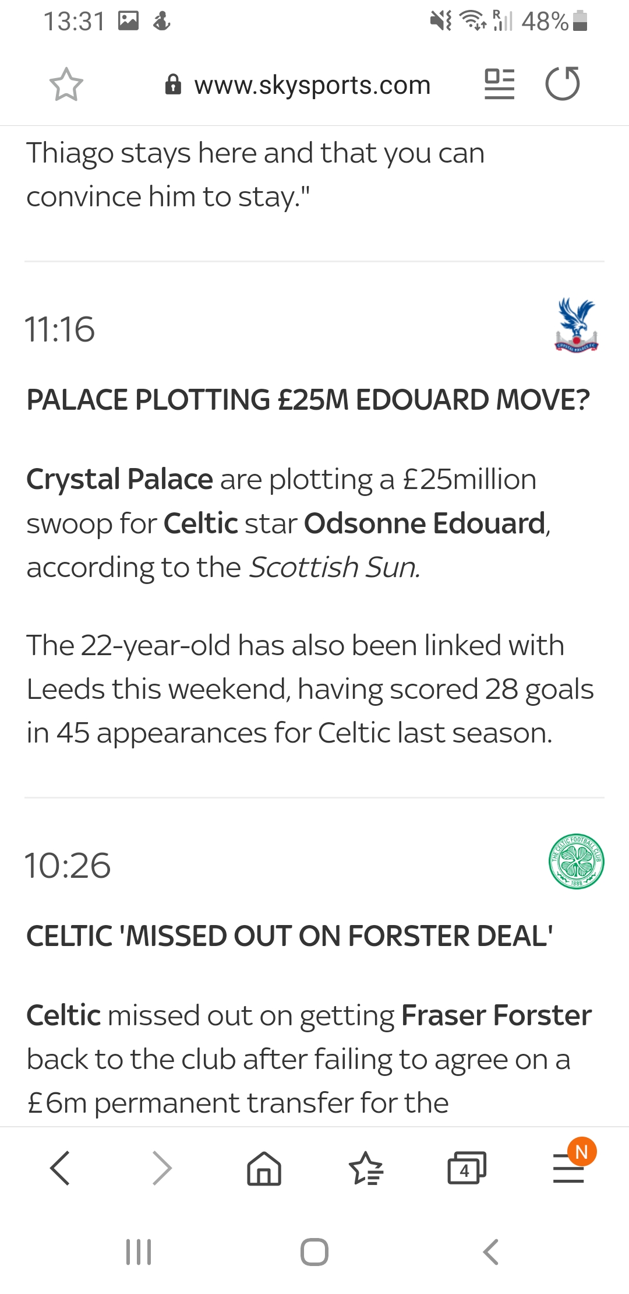Open the browser hamburger menu

[568, 1168]
